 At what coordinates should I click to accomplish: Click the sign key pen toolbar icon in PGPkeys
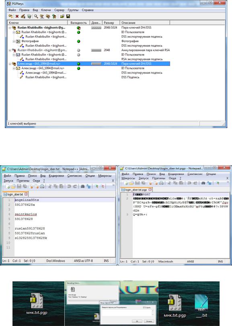23,16
